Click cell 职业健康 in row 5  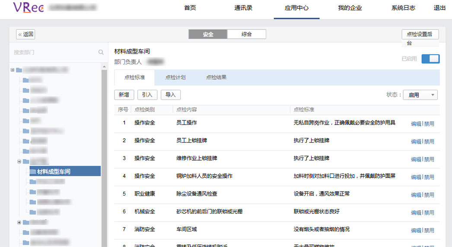145,194
